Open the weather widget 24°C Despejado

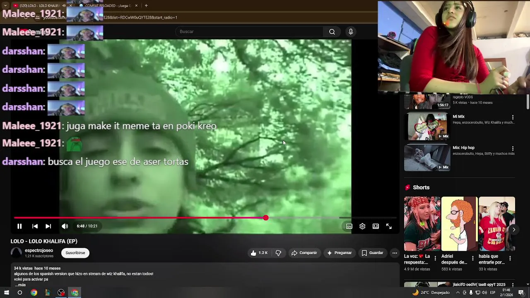[x=431, y=293]
